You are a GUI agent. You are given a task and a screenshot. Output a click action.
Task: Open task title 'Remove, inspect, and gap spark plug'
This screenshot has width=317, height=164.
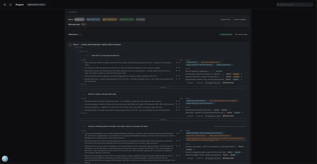(x=102, y=94)
